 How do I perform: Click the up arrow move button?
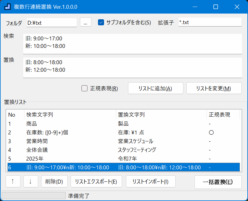coord(13,182)
